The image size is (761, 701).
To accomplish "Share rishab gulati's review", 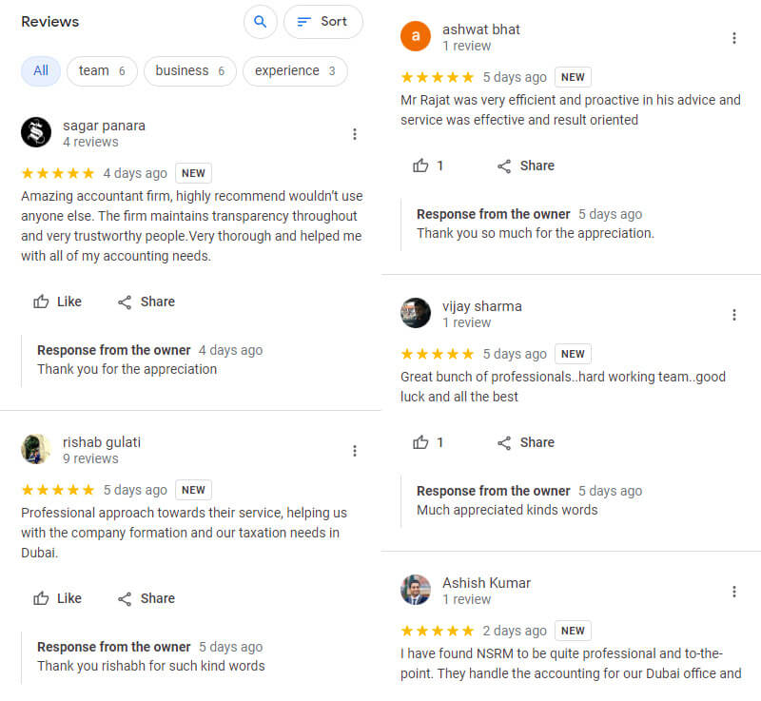I will pos(146,598).
